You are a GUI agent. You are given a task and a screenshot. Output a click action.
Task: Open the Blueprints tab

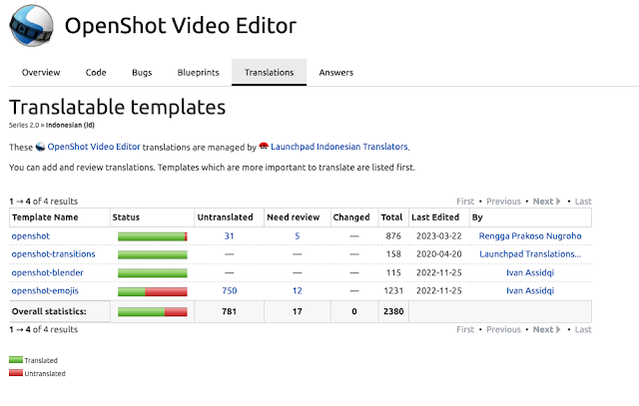point(198,73)
